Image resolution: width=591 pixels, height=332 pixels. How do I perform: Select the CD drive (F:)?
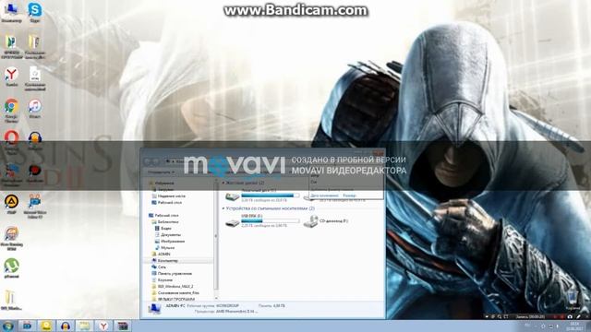[326, 221]
